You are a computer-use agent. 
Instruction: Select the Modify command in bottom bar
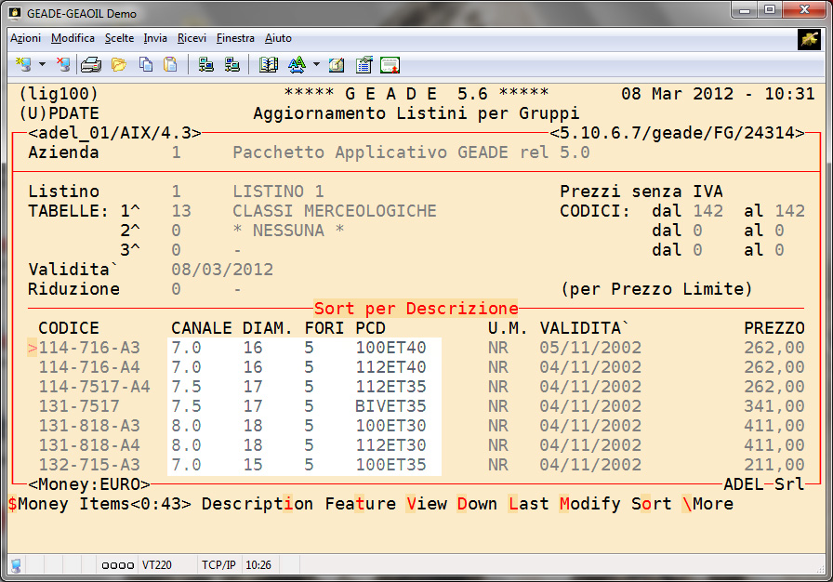coord(589,504)
